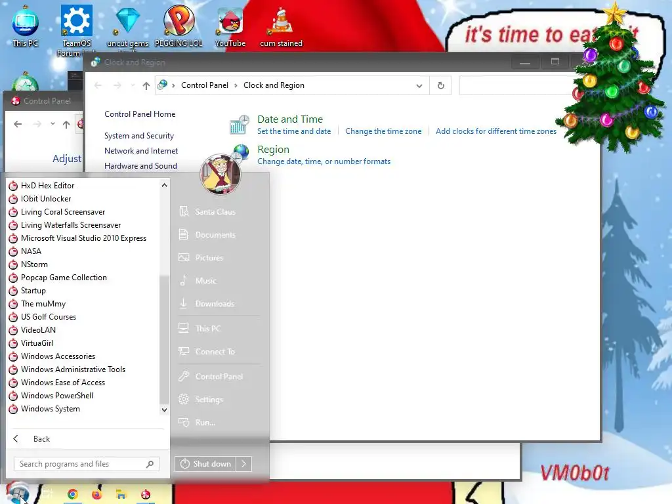
Task: Click Set the time and date link
Action: [x=294, y=131]
